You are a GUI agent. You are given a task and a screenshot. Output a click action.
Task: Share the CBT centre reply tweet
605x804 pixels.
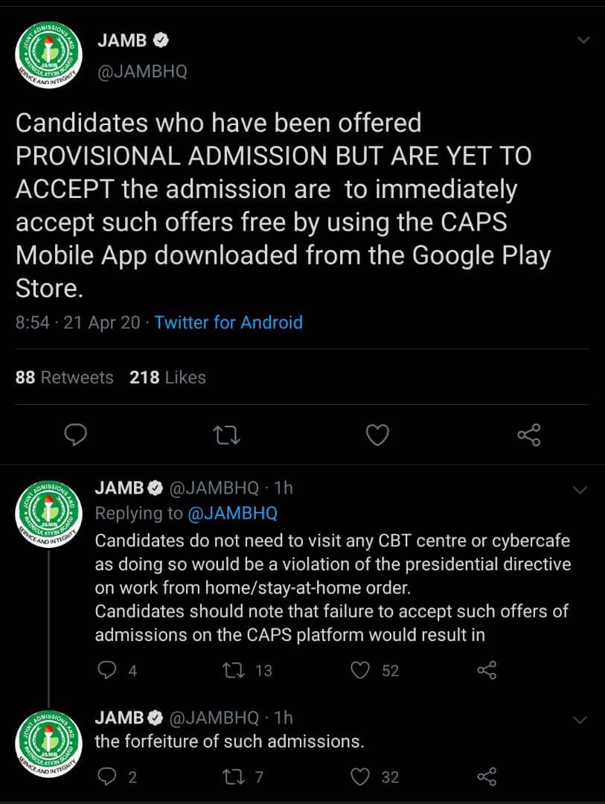pyautogui.click(x=487, y=671)
